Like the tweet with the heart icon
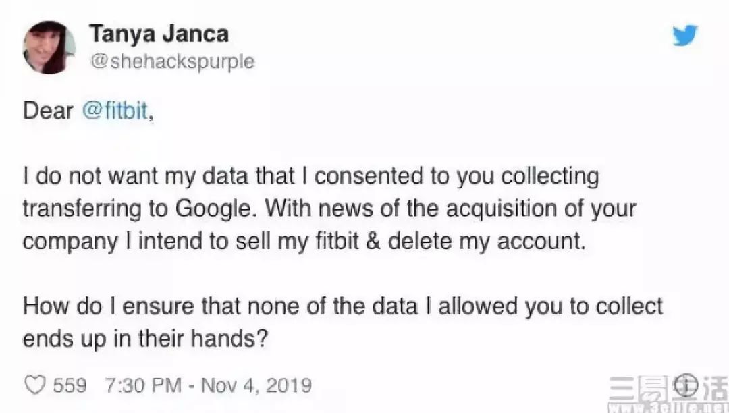The height and width of the screenshot is (413, 729). coord(34,385)
